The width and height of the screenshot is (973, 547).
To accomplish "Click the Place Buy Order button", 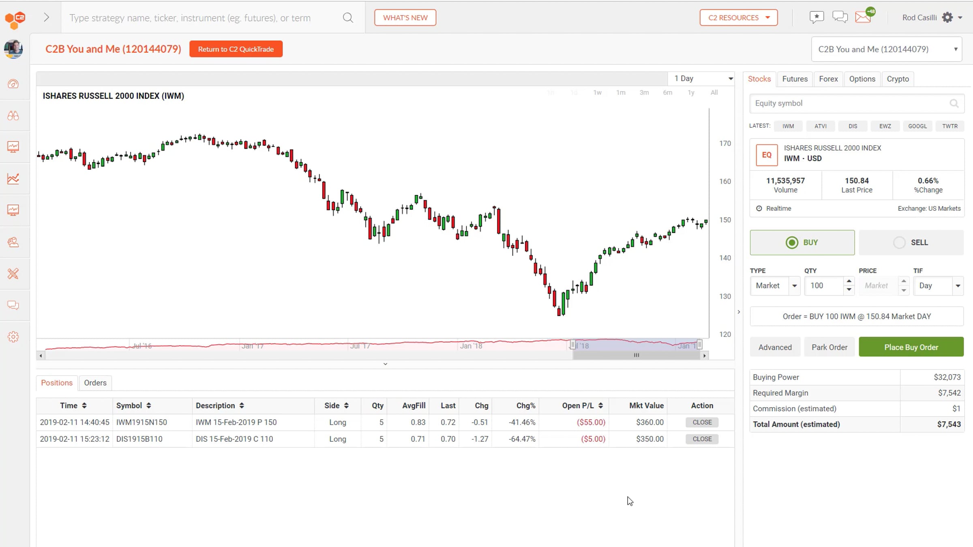I will tap(911, 347).
